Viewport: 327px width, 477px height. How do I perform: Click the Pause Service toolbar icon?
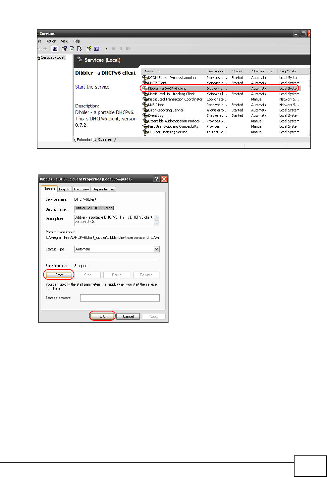click(121, 49)
